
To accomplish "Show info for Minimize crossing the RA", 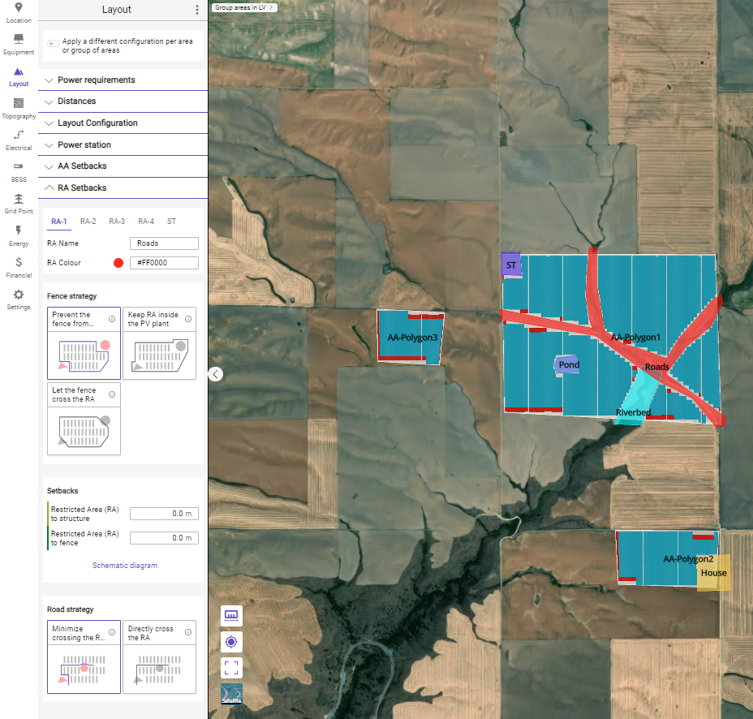I will [x=112, y=632].
